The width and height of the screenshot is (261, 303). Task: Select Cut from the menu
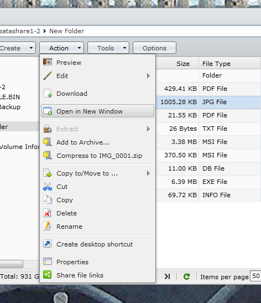98,187
